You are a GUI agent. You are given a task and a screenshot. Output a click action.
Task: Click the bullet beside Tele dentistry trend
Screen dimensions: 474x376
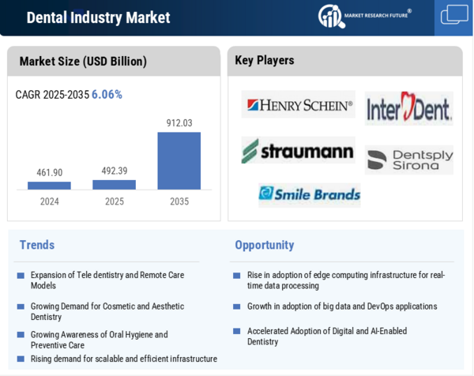tap(21, 276)
